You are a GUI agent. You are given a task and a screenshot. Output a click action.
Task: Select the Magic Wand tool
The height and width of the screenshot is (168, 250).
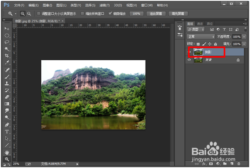[7, 49]
